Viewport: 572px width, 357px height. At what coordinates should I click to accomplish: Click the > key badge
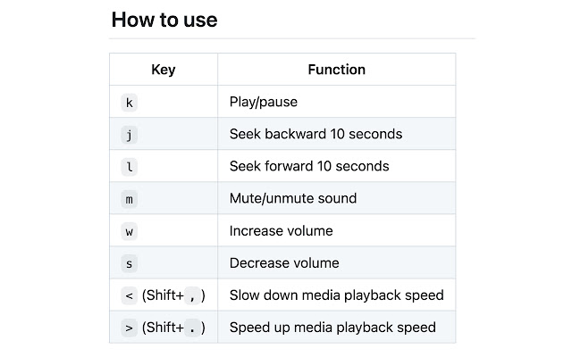click(x=130, y=328)
